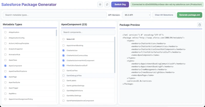Click the connected org status banner

coord(167,4)
